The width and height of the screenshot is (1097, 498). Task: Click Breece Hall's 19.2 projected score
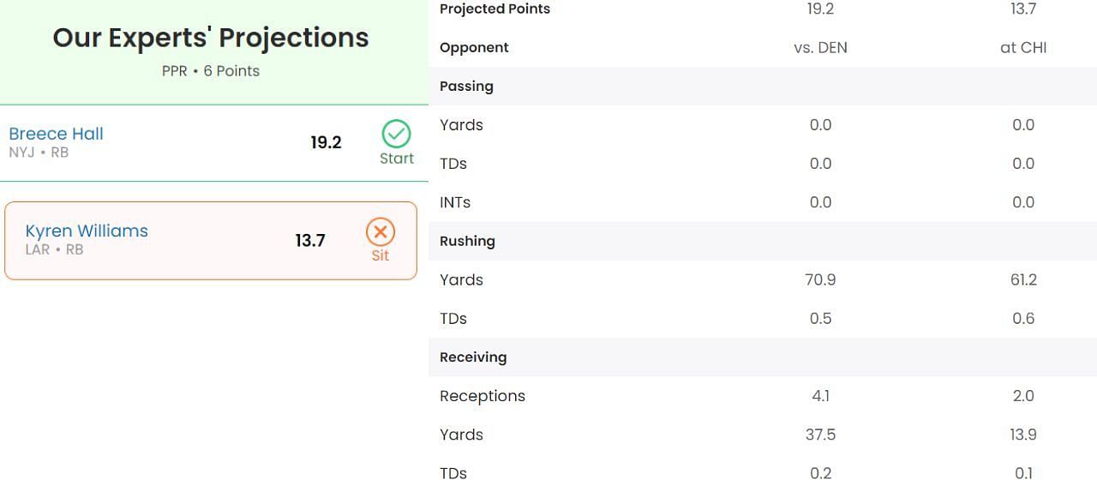(326, 143)
